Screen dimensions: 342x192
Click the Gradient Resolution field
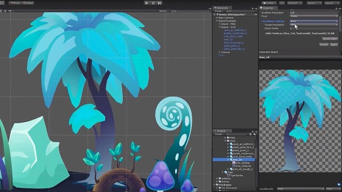tap(314, 12)
